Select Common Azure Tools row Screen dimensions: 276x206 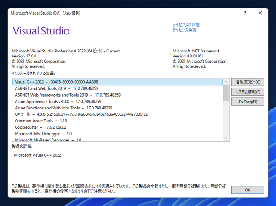pyautogui.click(x=118, y=121)
